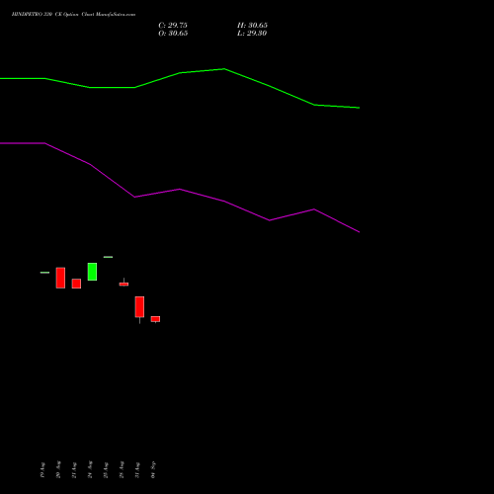This screenshot has height=494, width=494.
Task: Select the low value L: 29.30
Action: 252,33
